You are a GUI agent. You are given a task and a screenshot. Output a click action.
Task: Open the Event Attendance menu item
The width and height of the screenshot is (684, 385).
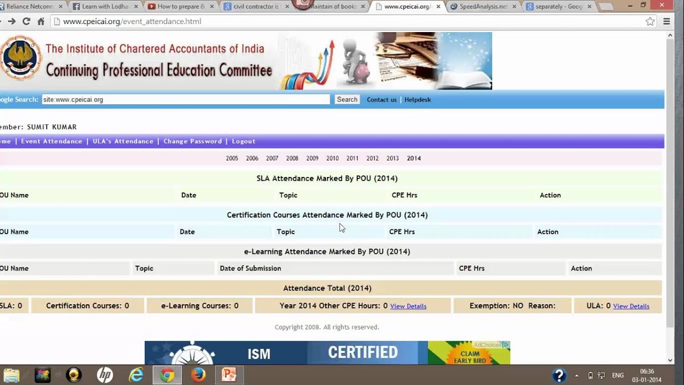coord(51,141)
